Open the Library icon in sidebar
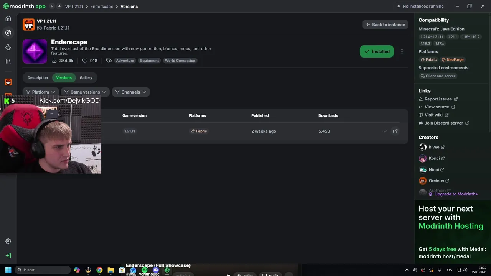 (8, 61)
